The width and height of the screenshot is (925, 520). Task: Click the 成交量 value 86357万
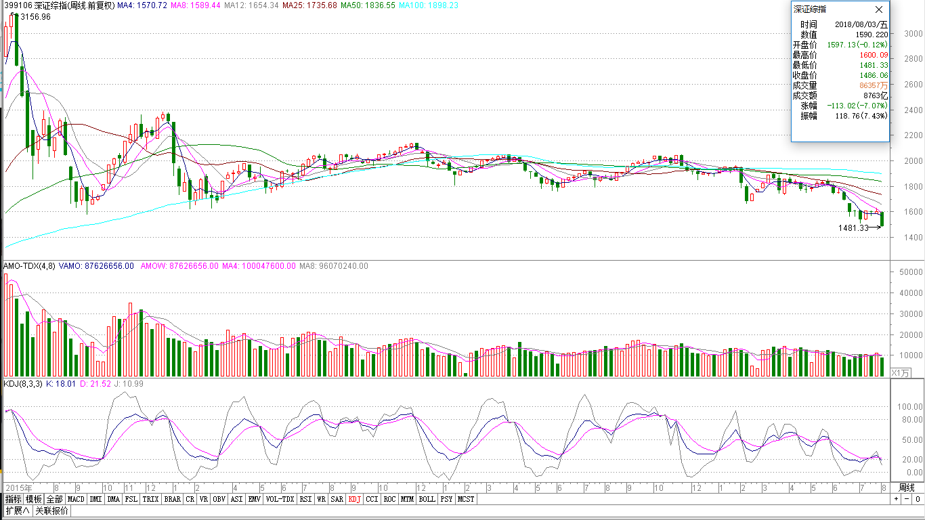point(874,85)
